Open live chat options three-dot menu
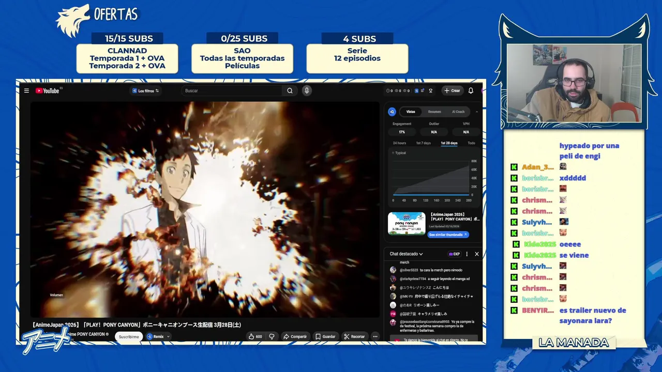 click(467, 254)
